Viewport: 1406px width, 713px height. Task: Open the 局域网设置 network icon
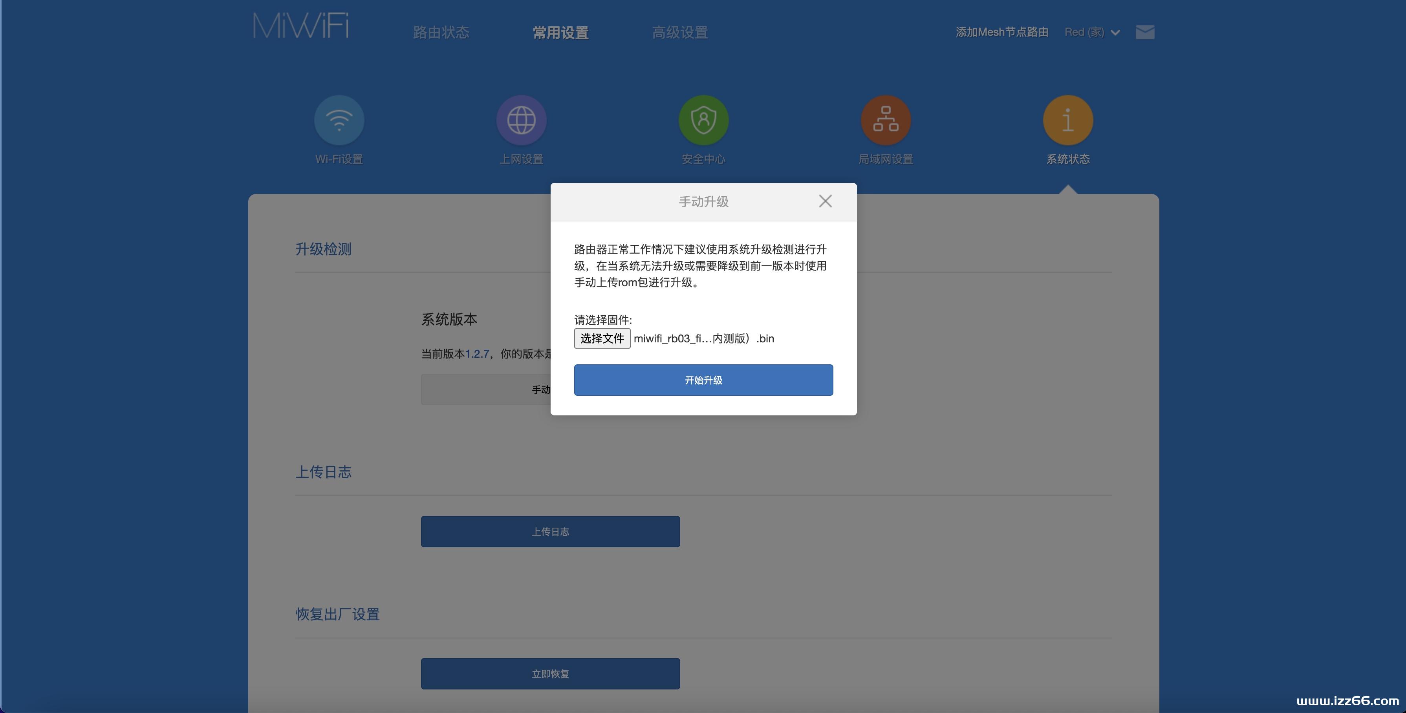(886, 120)
